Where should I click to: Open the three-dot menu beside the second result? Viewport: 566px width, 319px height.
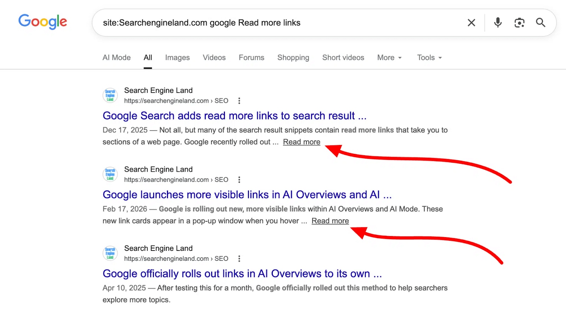[x=239, y=180]
